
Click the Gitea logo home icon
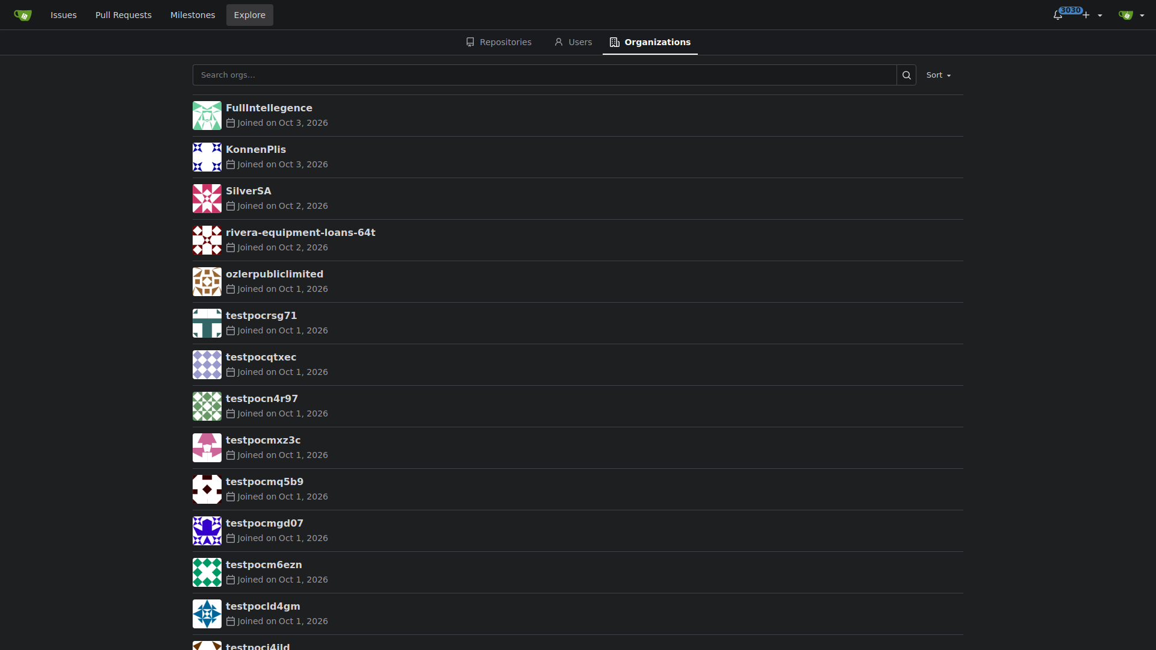pos(23,15)
